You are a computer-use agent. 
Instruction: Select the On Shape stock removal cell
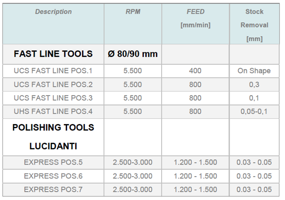click(254, 71)
